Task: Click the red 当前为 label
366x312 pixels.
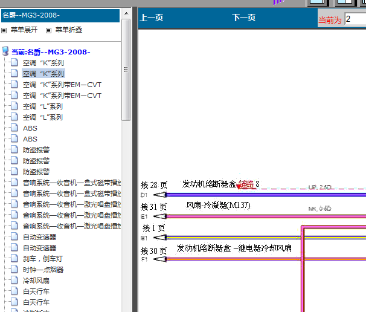Action: tap(330, 20)
